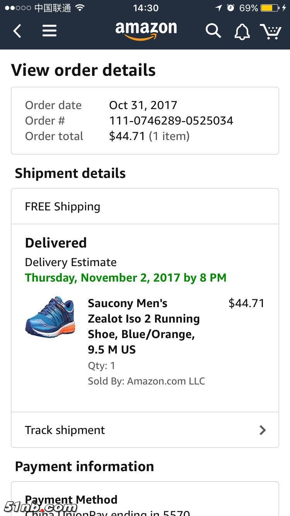The height and width of the screenshot is (516, 290).
Task: Tap the alarm clock status icon
Action: [231, 8]
